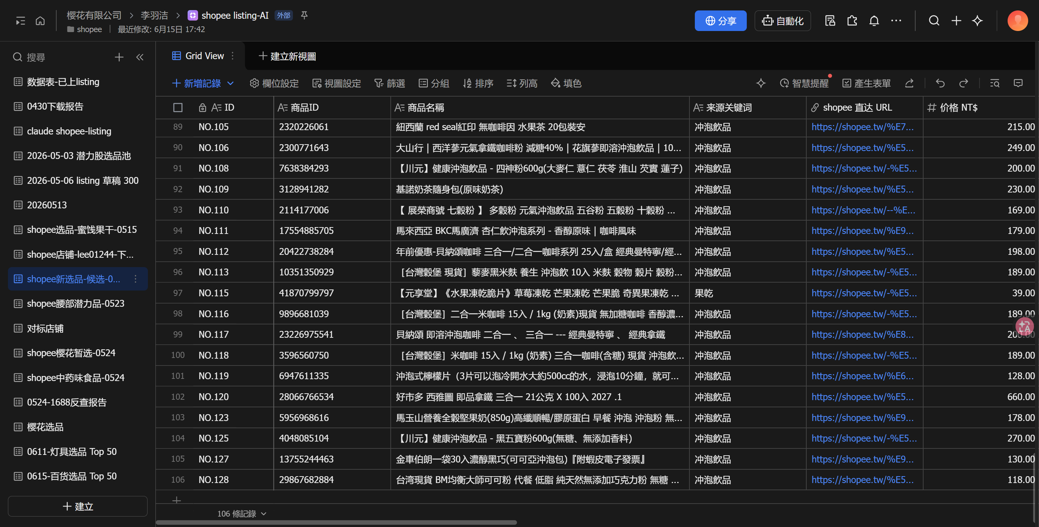This screenshot has width=1039, height=527.
Task: Click the 建立 button at sidebar bottom
Action: pos(78,506)
